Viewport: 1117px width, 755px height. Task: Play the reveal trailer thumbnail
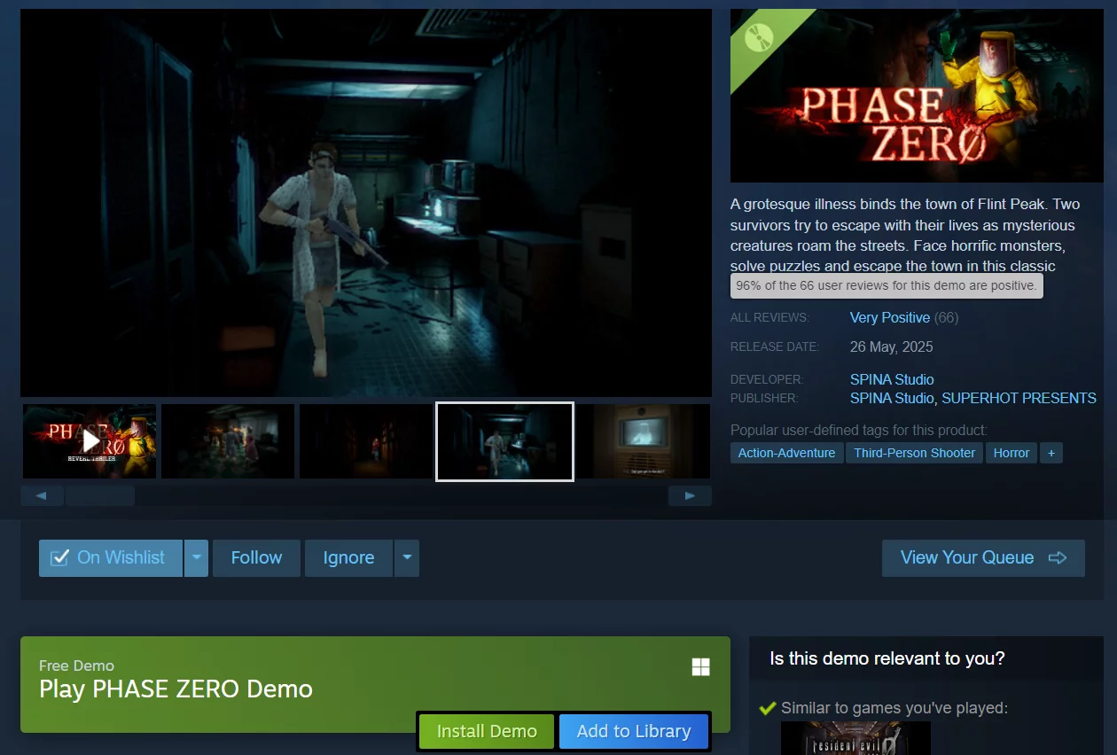click(x=90, y=440)
